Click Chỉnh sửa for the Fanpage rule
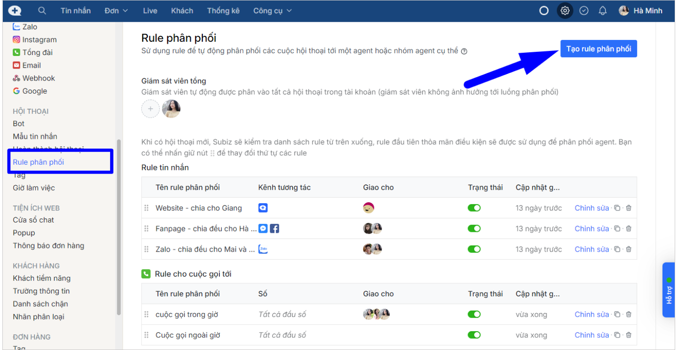This screenshot has height=350, width=678. pyautogui.click(x=591, y=229)
